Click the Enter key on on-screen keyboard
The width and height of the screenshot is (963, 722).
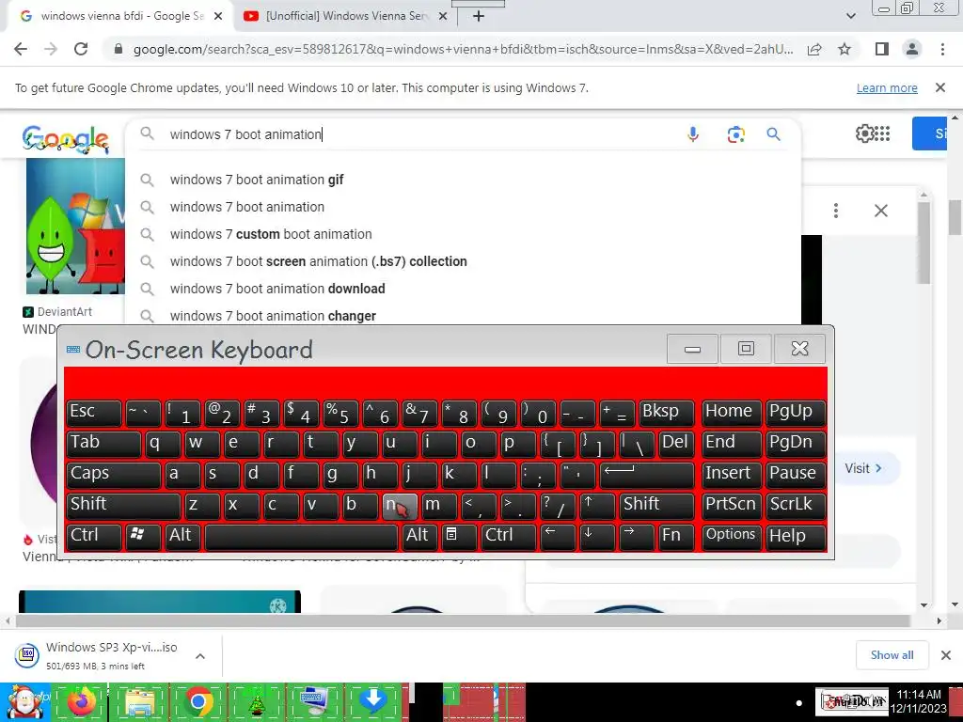click(646, 474)
